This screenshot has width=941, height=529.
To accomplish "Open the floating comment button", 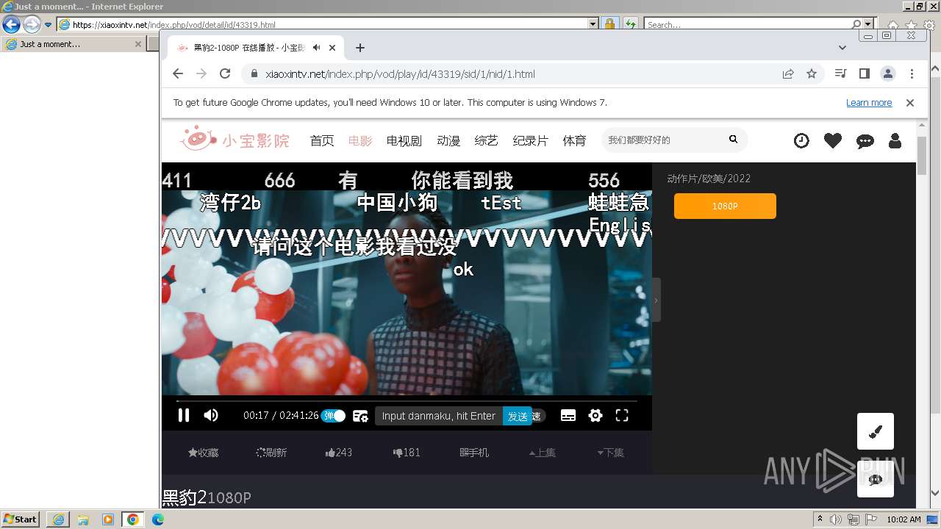I will pyautogui.click(x=876, y=479).
